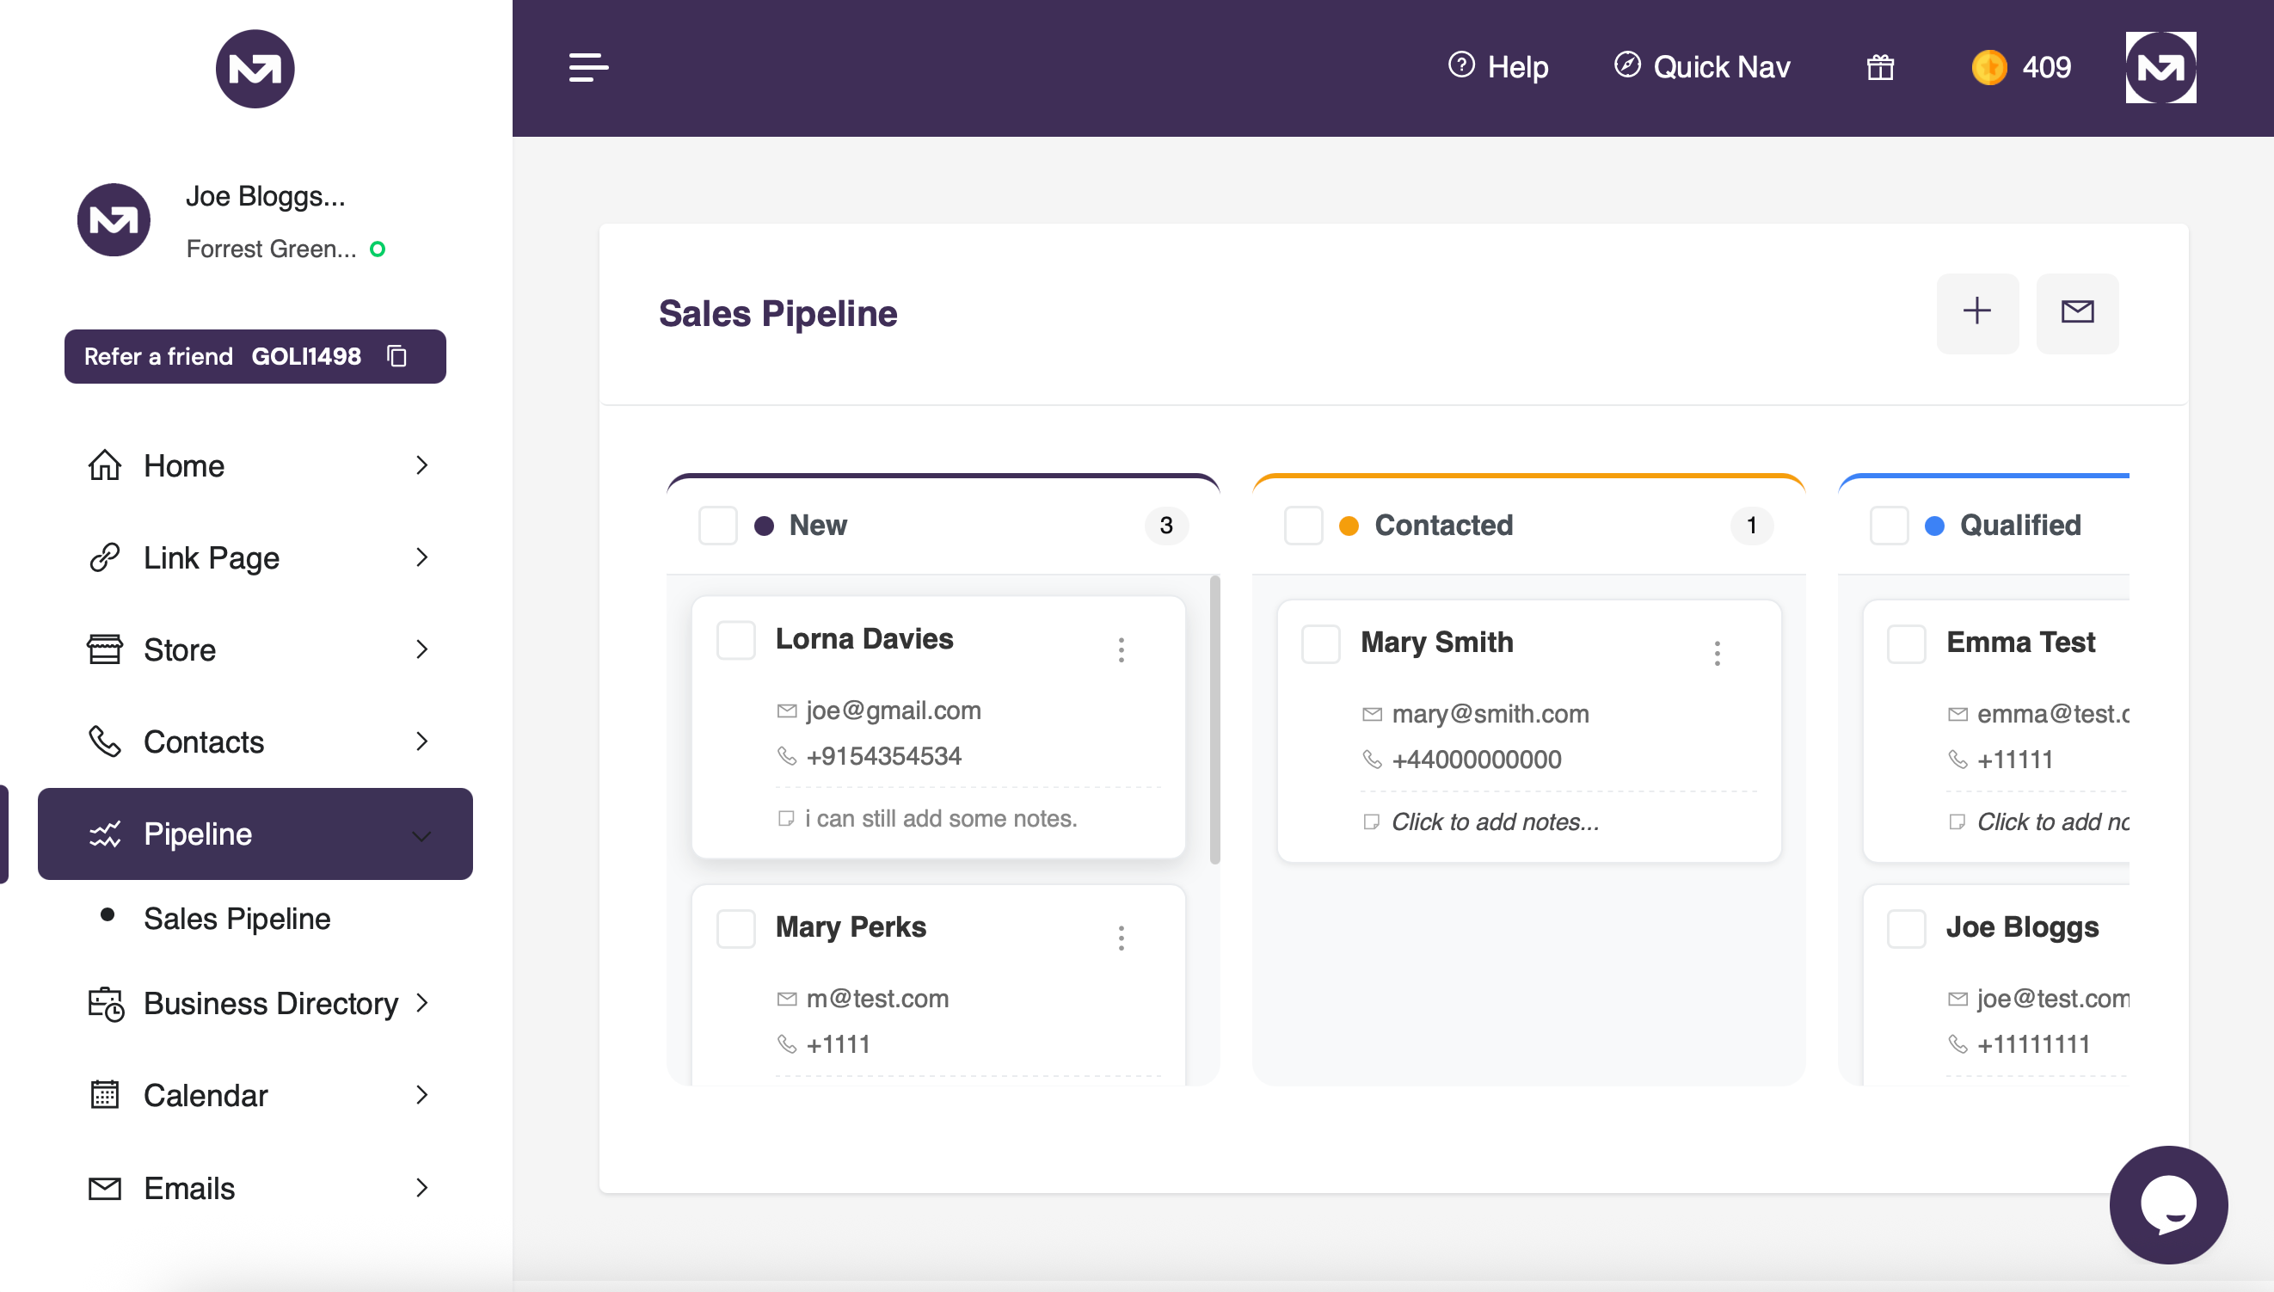Click the hamburger menu toggle icon
2274x1292 pixels.
point(588,67)
